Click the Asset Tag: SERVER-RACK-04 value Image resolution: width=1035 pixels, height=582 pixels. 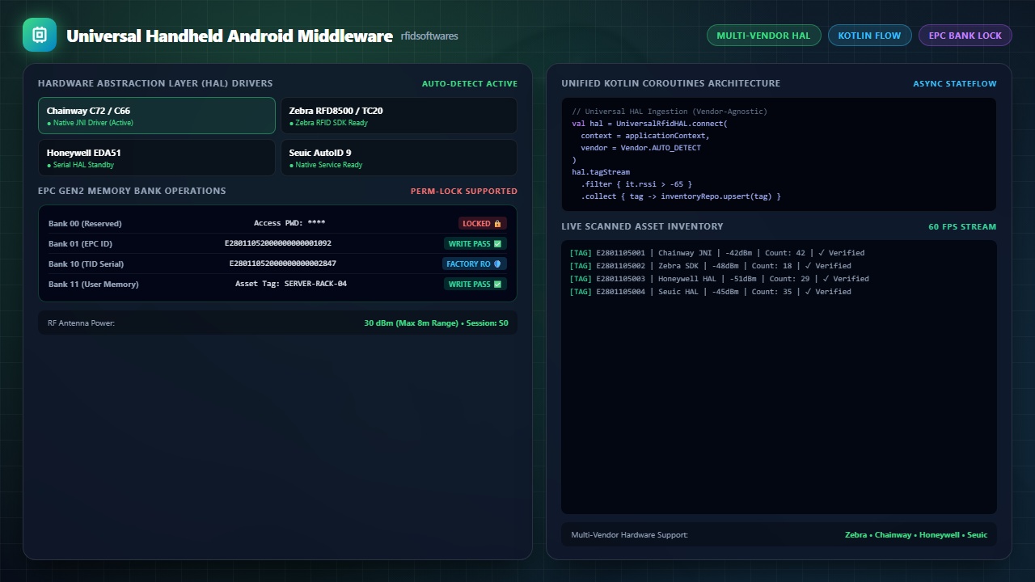coord(291,284)
